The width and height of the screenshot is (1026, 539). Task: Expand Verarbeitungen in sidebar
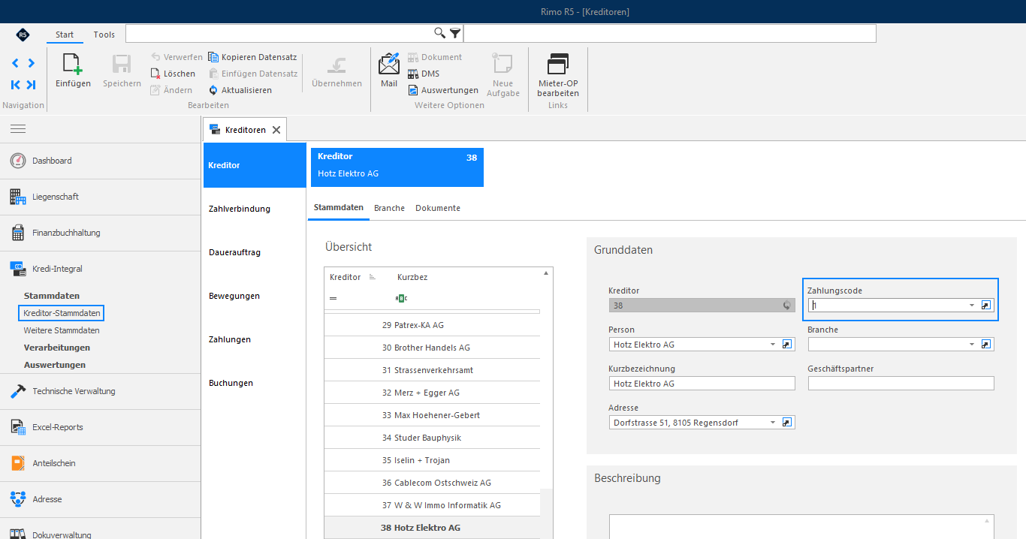click(57, 348)
